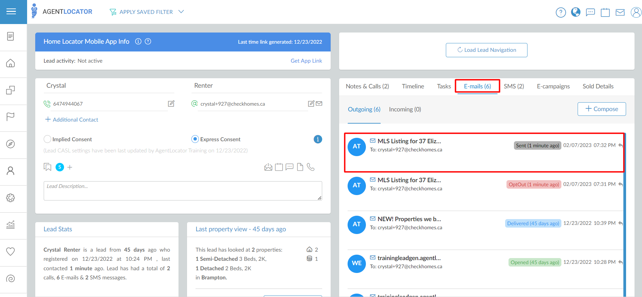642x297 pixels.
Task: Expand the Apply Saved Filter dropdown
Action: (147, 12)
